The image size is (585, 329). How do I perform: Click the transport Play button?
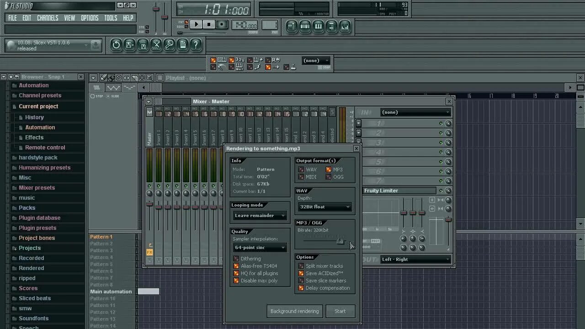point(196,25)
